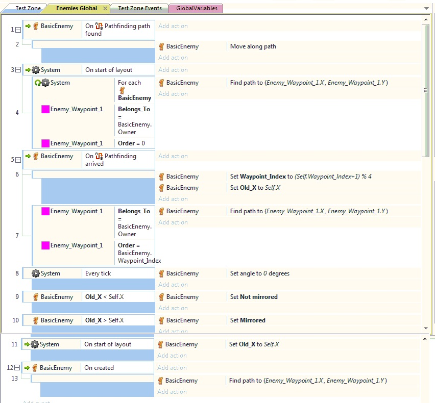This screenshot has width=435, height=403.
Task: Open the tab list dropdown arrow
Action: click(427, 8)
